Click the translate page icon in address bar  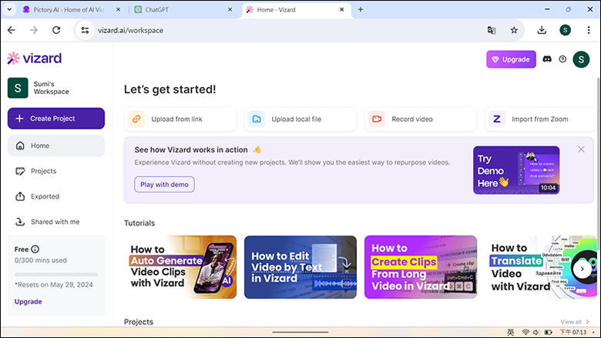click(x=492, y=30)
